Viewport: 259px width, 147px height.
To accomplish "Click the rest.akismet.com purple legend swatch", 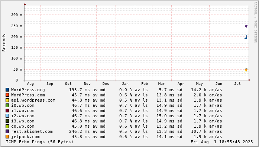I will 7,131.
